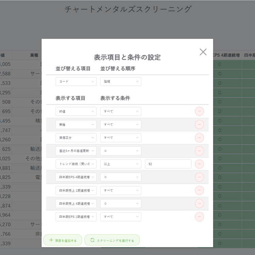Viewport: 255px width, 255px height.
Task: Click the threshold field containing 52
Action: (x=168, y=164)
